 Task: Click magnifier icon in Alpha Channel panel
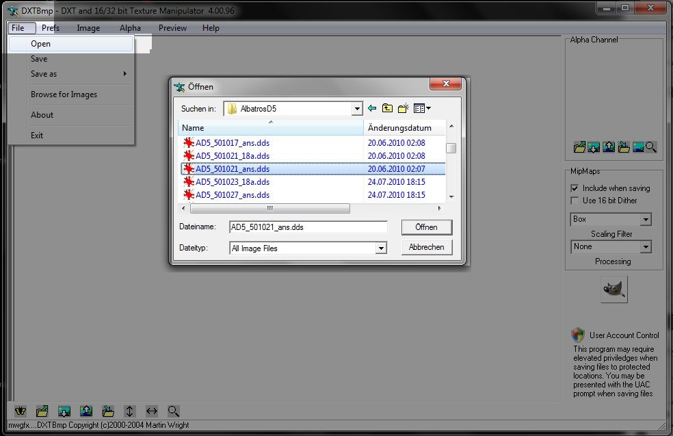651,146
